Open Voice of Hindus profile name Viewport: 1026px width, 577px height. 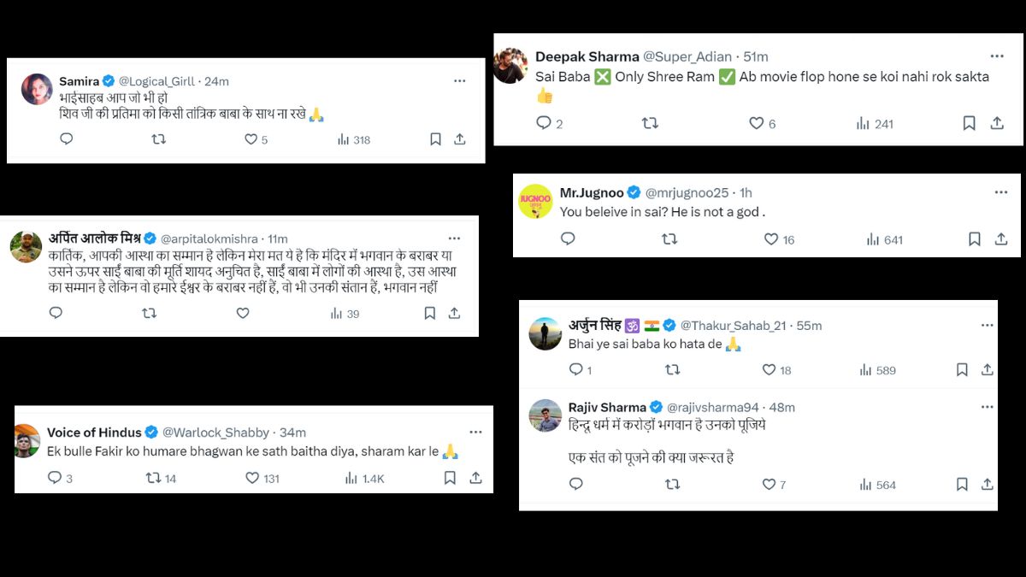(x=94, y=433)
